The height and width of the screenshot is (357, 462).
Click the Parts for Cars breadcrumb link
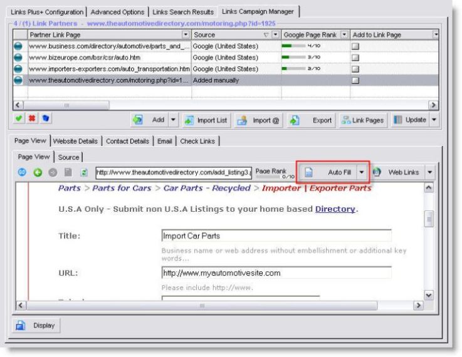[x=122, y=188]
